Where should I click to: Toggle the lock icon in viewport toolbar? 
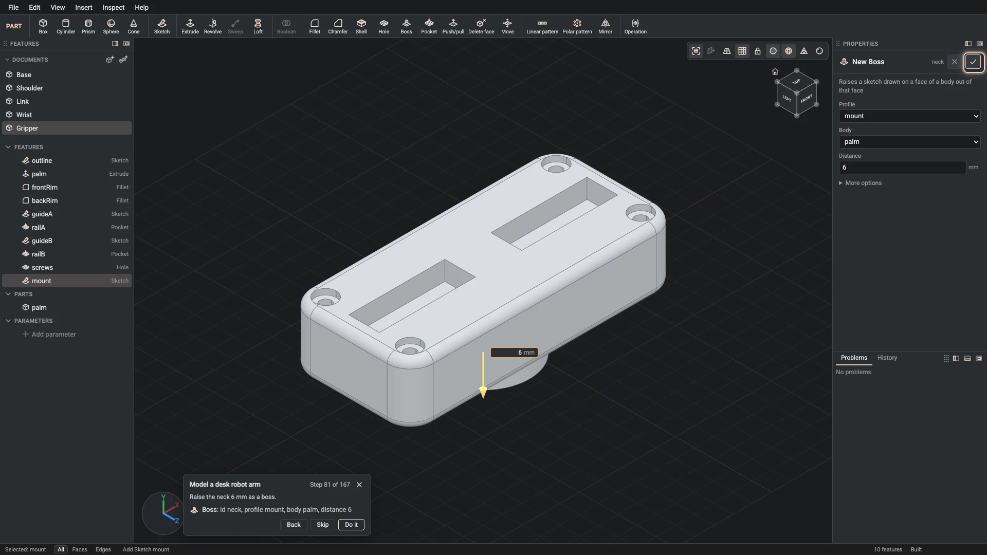pos(758,51)
